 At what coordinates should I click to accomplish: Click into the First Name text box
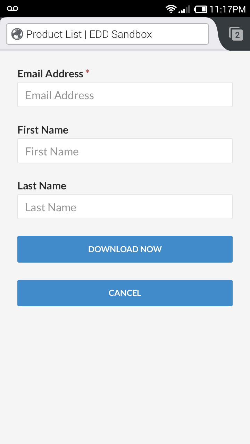coord(125,151)
